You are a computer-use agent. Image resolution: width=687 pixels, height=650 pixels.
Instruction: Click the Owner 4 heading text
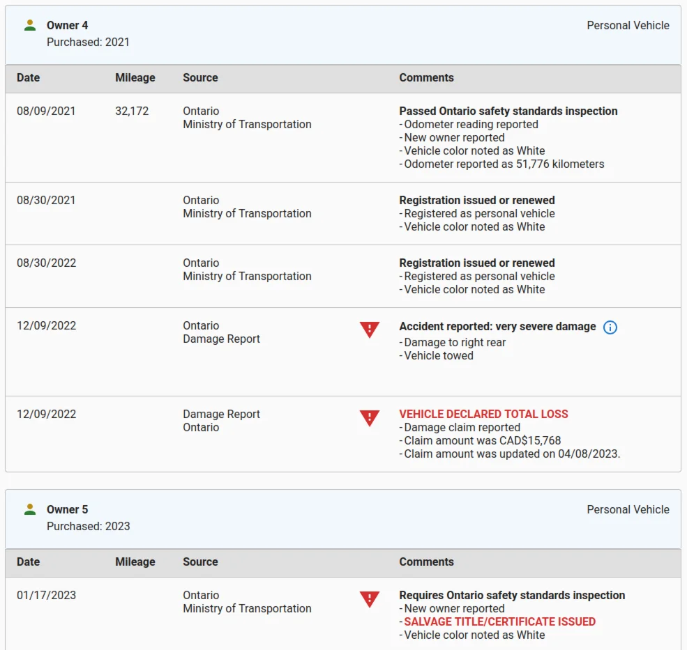(x=67, y=25)
